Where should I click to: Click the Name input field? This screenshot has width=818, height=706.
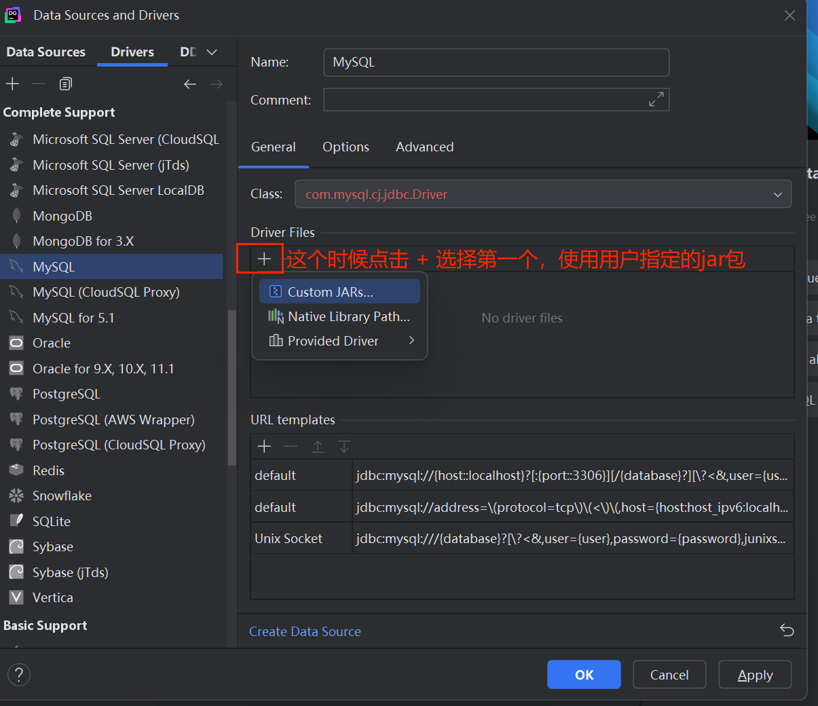[x=496, y=62]
